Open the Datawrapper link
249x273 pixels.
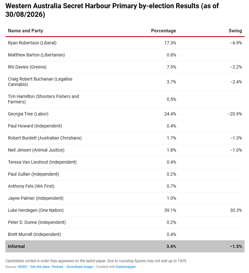point(126,267)
